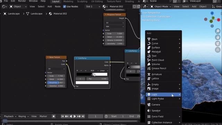Open the Render menu
The height and width of the screenshot is (125, 222).
pos(22,1)
